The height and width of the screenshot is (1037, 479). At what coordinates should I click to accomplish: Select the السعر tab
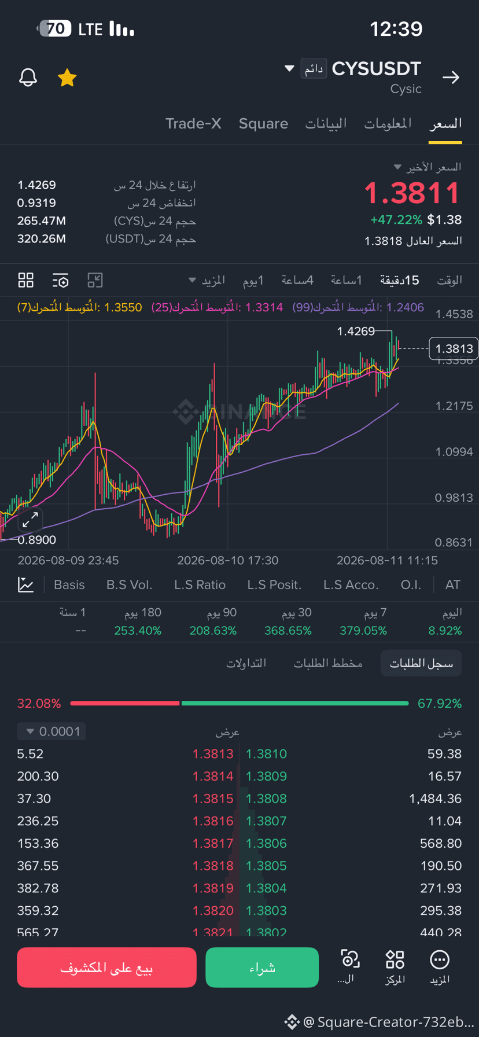(x=445, y=123)
